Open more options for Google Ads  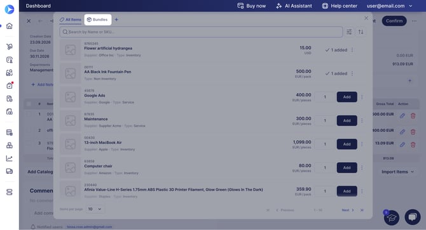(x=362, y=97)
